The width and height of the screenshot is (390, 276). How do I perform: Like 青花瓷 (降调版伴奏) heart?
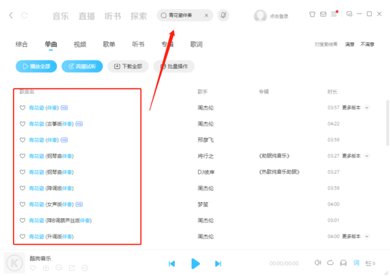coord(22,188)
